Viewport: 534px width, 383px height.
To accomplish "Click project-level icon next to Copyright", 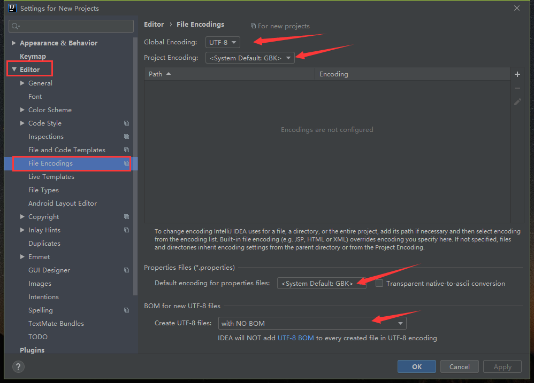I will tap(126, 216).
